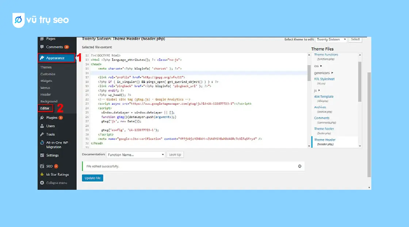
Task: Click the Tools wrench icon
Action: coord(42,134)
